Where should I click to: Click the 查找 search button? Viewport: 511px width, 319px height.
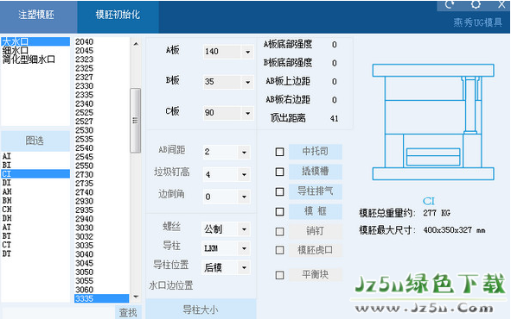(128, 312)
